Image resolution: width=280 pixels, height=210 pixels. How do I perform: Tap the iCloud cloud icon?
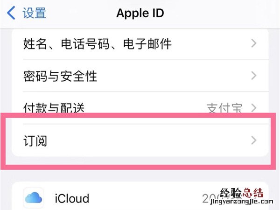(x=34, y=198)
